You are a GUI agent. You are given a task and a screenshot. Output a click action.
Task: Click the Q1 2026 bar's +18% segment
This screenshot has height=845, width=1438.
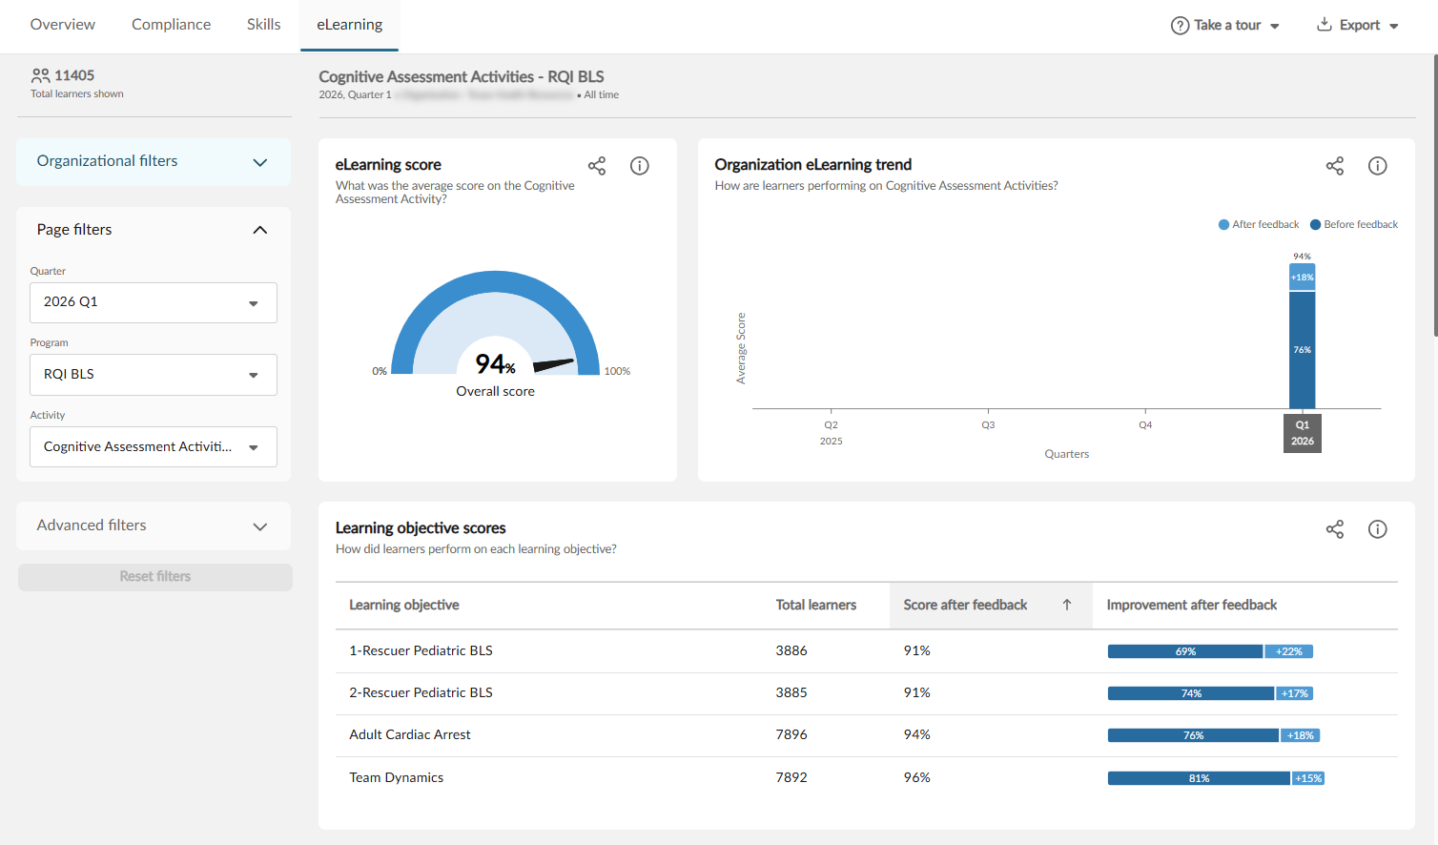tap(1303, 278)
